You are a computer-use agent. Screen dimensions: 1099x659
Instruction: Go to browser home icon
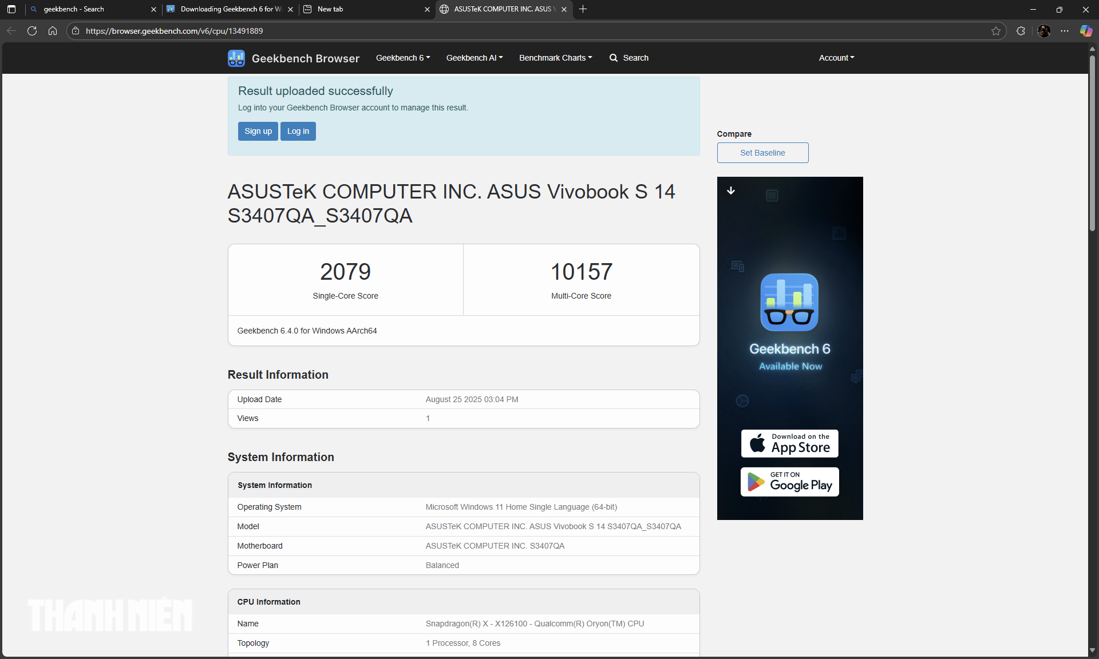coord(53,31)
